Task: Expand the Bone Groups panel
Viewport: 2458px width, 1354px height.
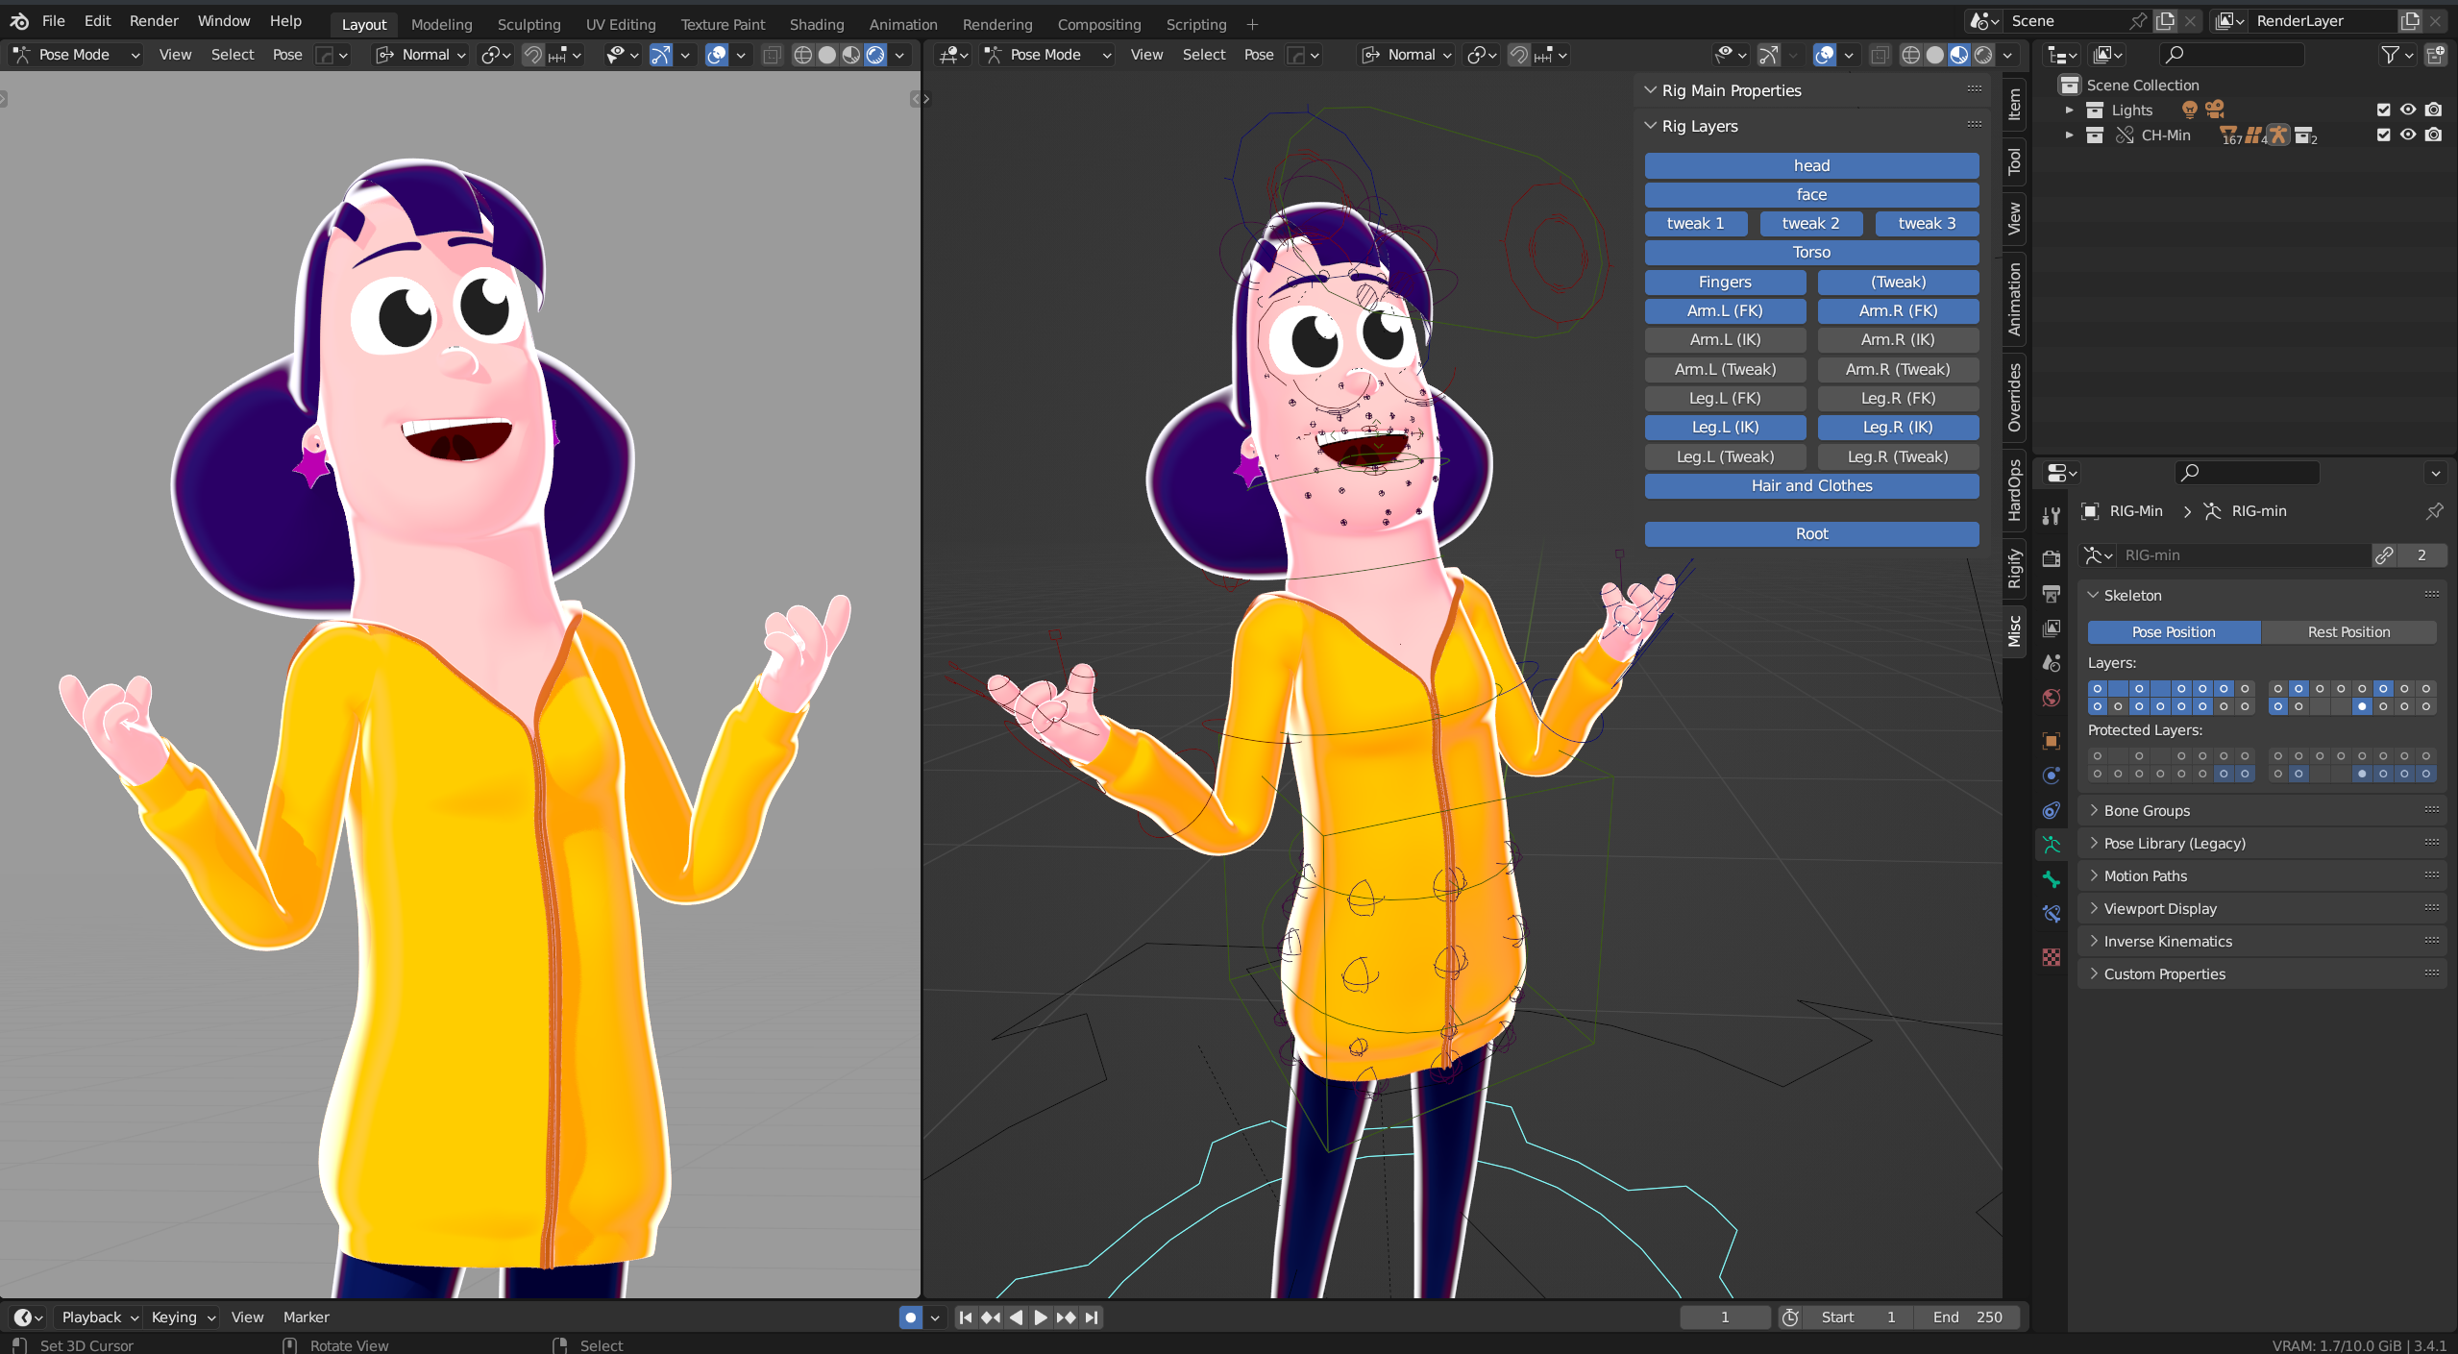Action: pyautogui.click(x=2147, y=811)
